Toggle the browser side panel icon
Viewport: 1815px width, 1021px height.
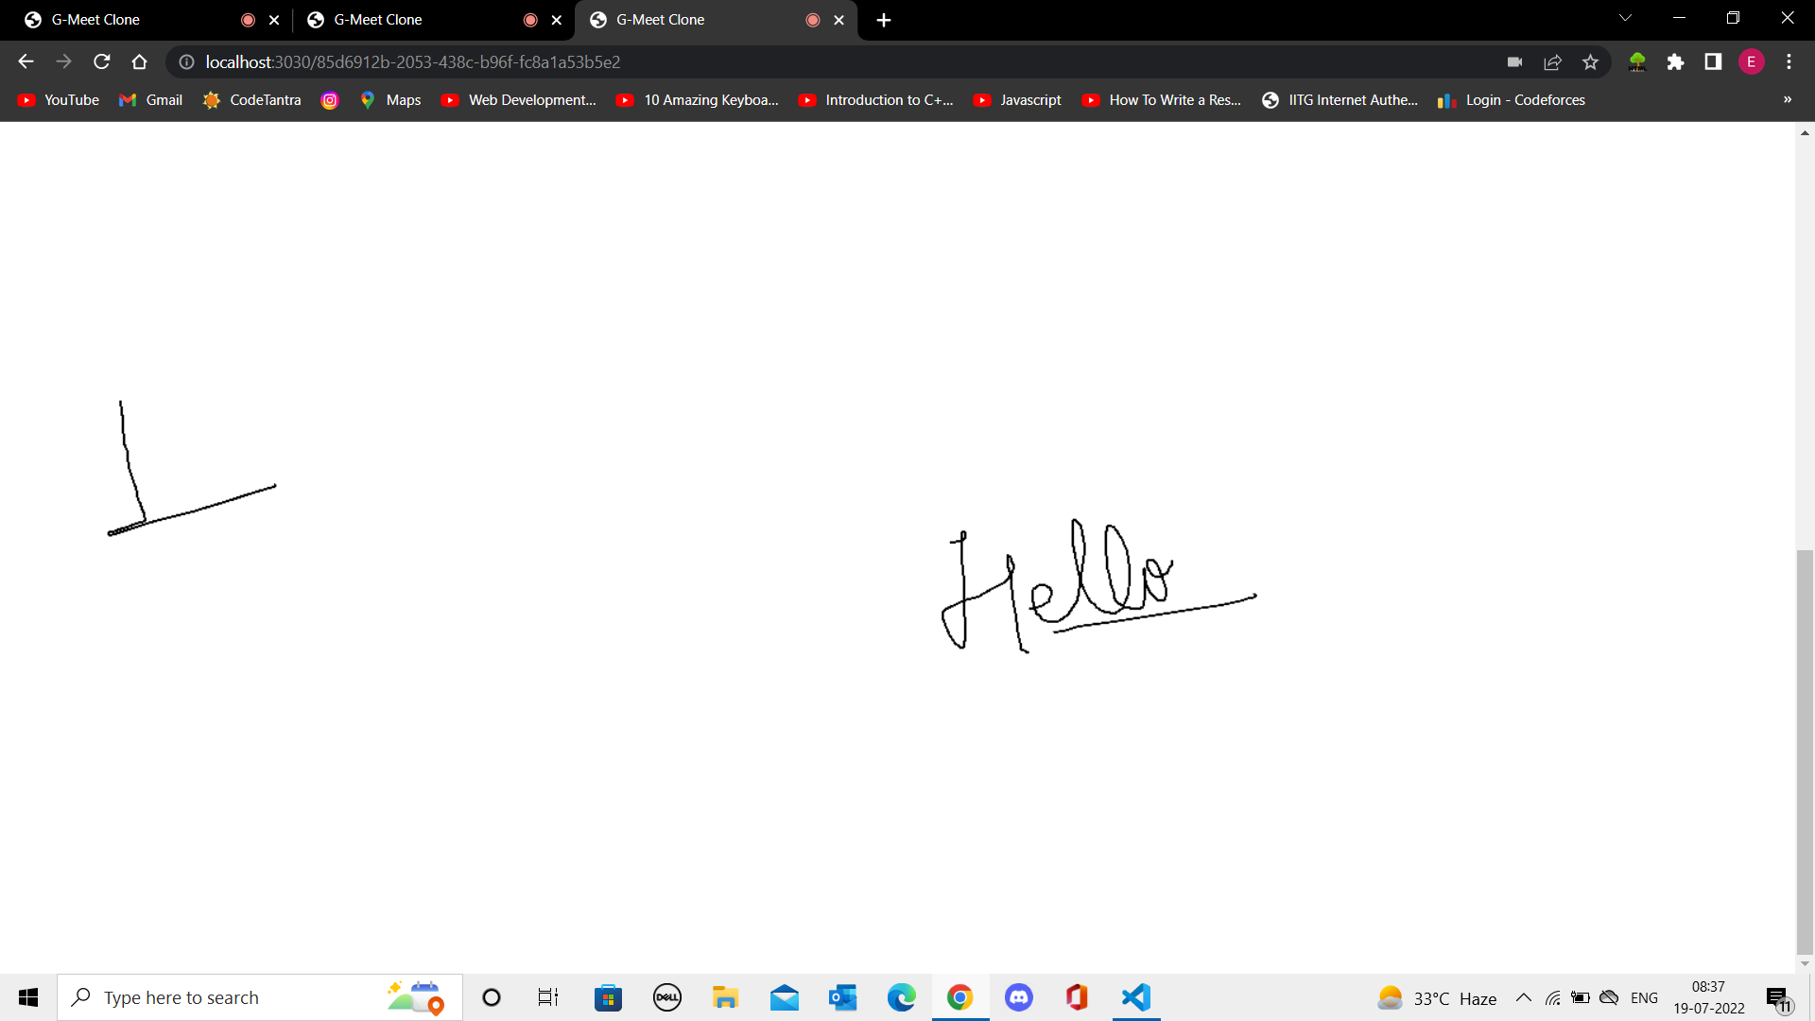[x=1713, y=62]
